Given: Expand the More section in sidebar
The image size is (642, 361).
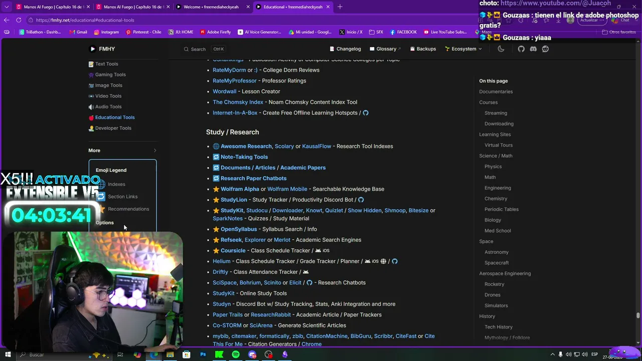Looking at the screenshot, I should [122, 150].
